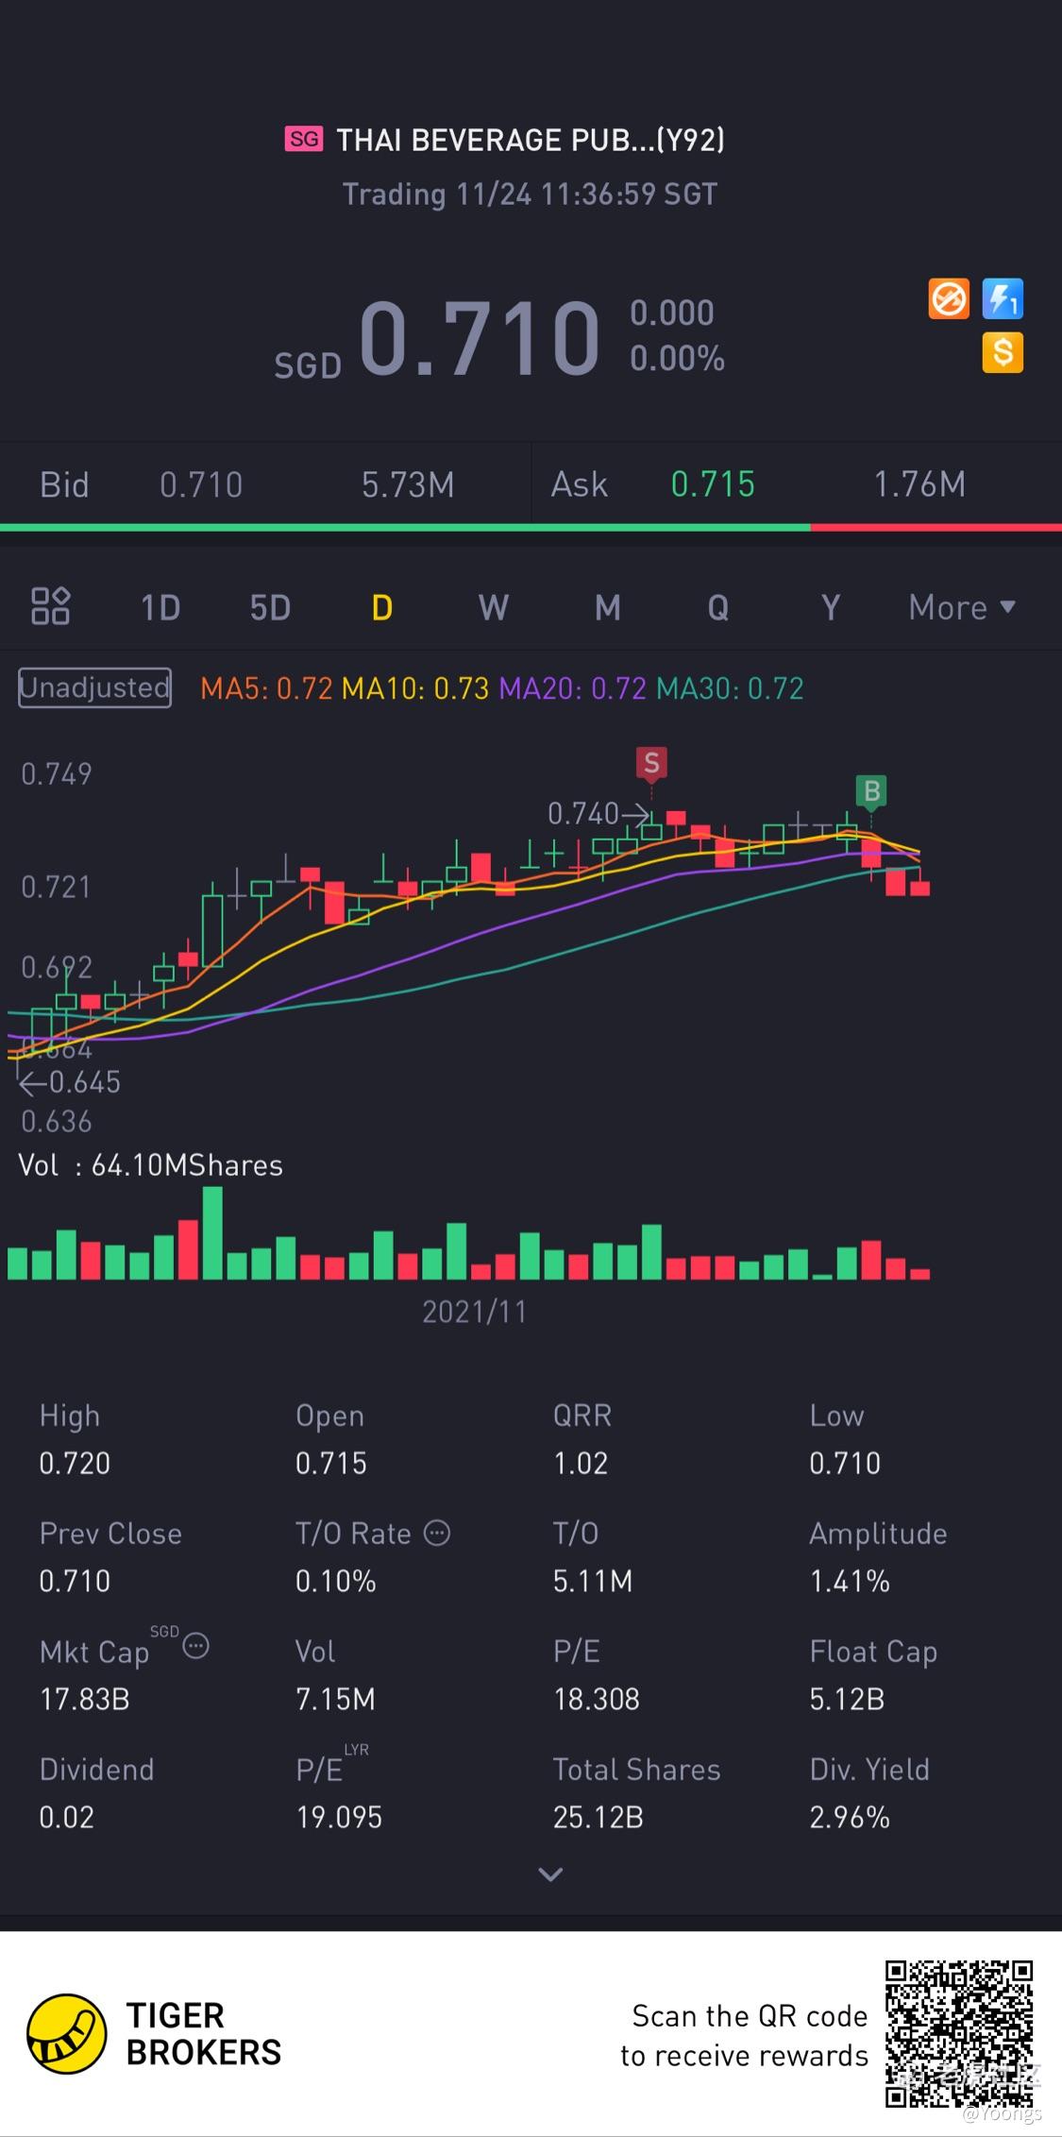The width and height of the screenshot is (1062, 2137).
Task: Tap the THAI BEVERAGE stock title
Action: (531, 140)
